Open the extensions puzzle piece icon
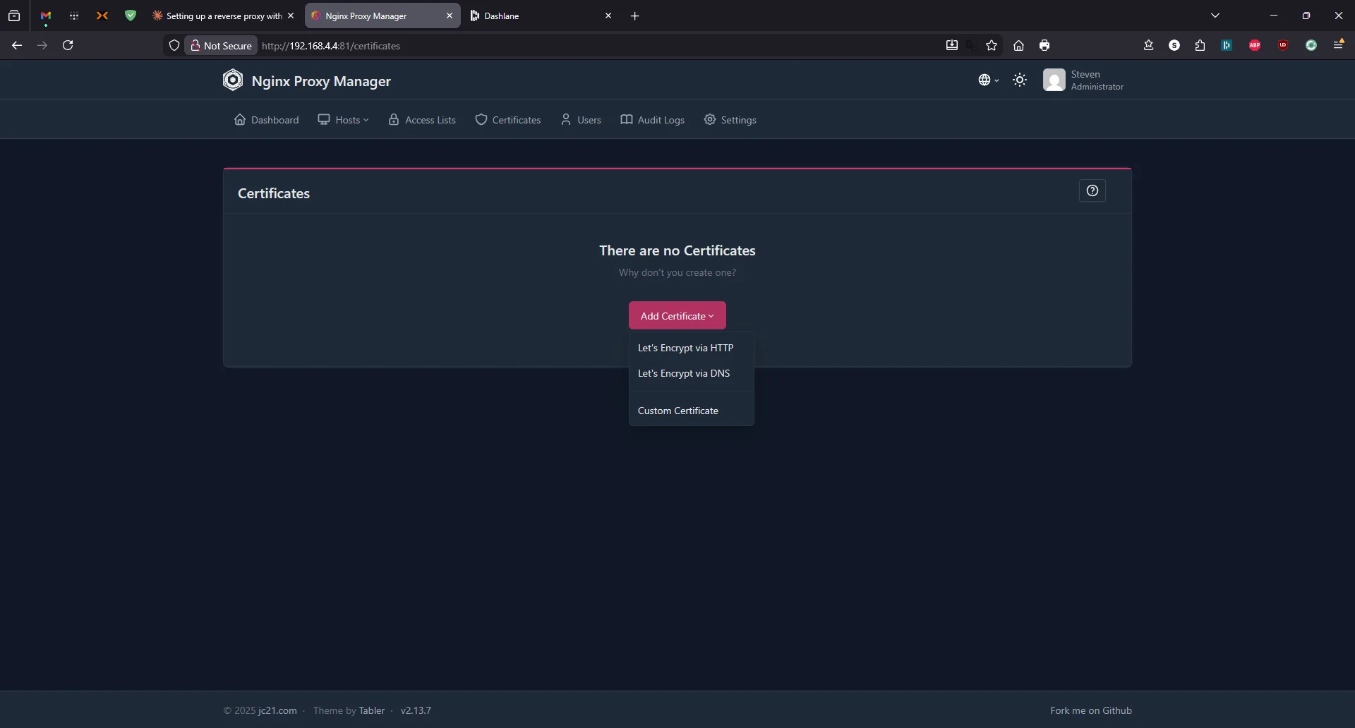The image size is (1355, 728). pos(1200,44)
